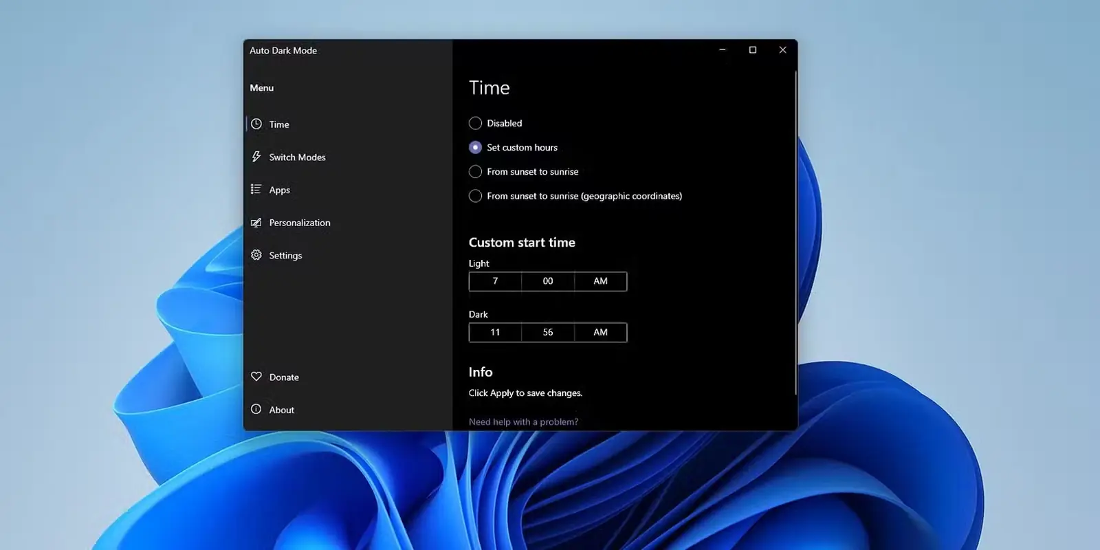Click the lightning bolt Switch Modes icon
Viewport: 1100px width, 550px height.
[x=256, y=157]
